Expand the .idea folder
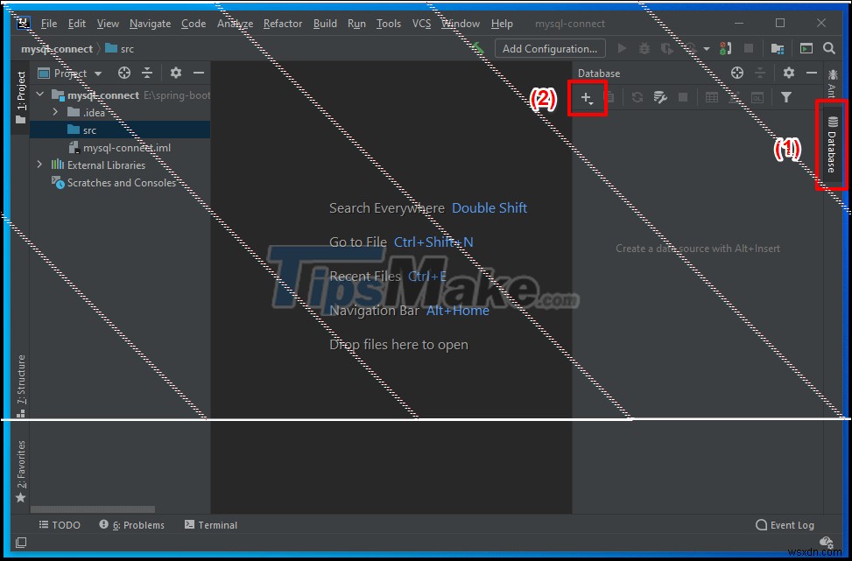Viewport: 852px width, 561px height. point(54,112)
